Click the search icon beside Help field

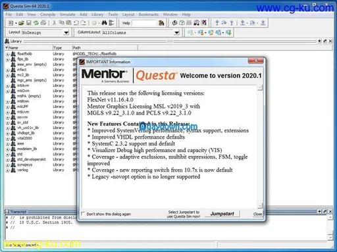[161, 23]
